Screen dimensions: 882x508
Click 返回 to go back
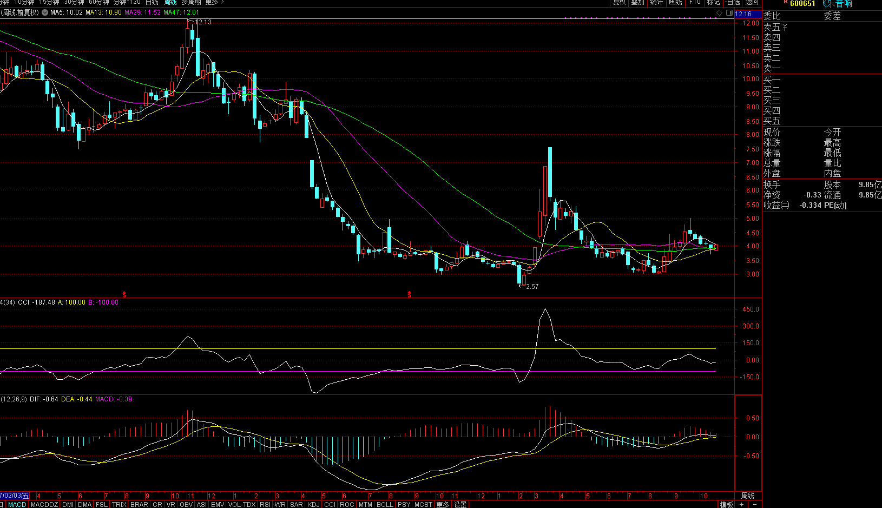pyautogui.click(x=752, y=2)
